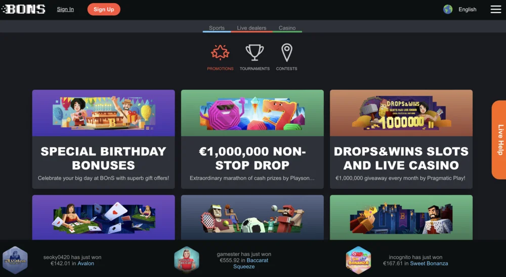Open the hamburger menu icon

pos(496,9)
